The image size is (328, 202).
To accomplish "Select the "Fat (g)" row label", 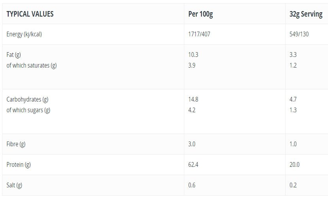I will 13,55.
